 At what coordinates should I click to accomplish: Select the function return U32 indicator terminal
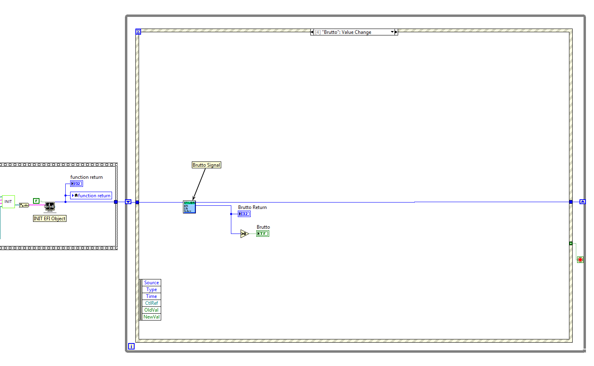click(x=77, y=184)
